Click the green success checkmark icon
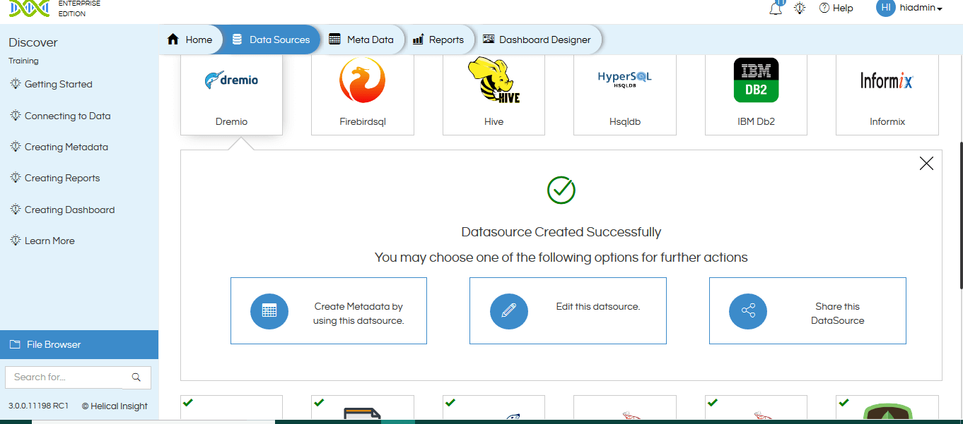Screen dimensions: 963x424 (x=561, y=190)
